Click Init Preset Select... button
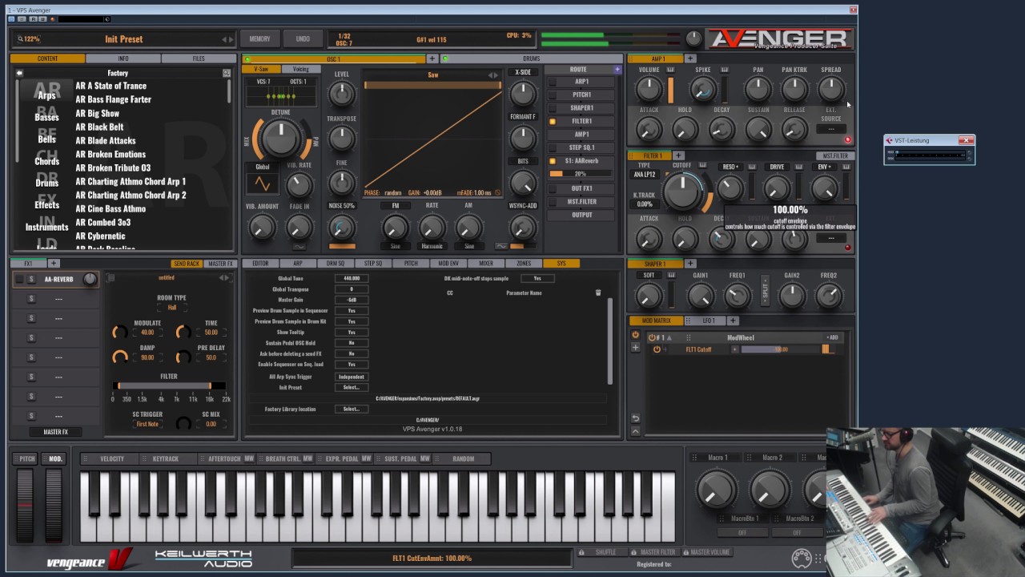This screenshot has width=1025, height=577. (x=352, y=388)
